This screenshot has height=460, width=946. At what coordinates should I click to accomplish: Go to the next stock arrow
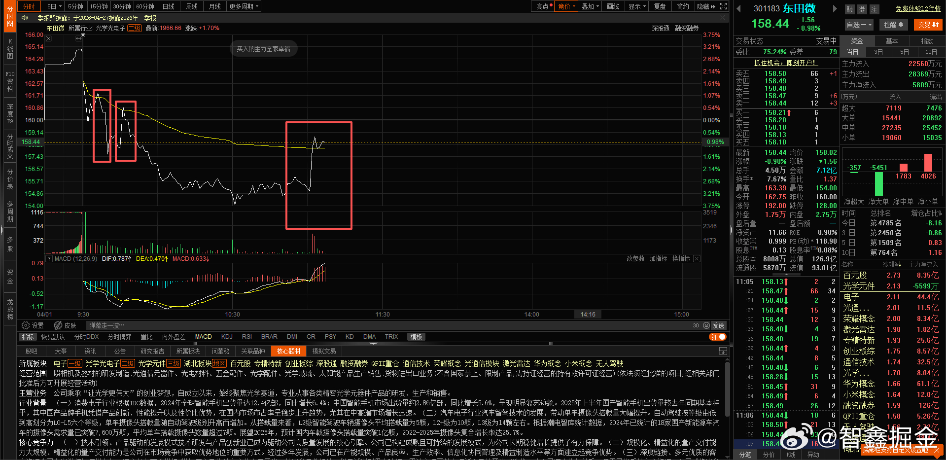click(835, 8)
